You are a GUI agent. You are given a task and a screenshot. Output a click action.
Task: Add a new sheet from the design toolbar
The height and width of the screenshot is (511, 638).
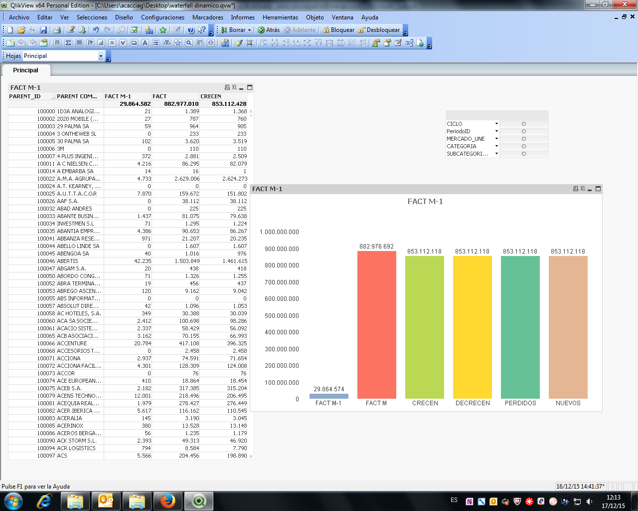10,43
